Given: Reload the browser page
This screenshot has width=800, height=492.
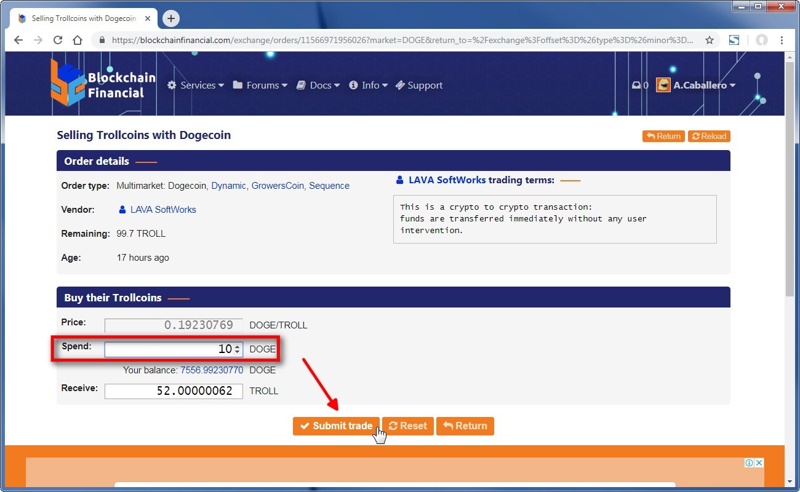Looking at the screenshot, I should tap(58, 40).
